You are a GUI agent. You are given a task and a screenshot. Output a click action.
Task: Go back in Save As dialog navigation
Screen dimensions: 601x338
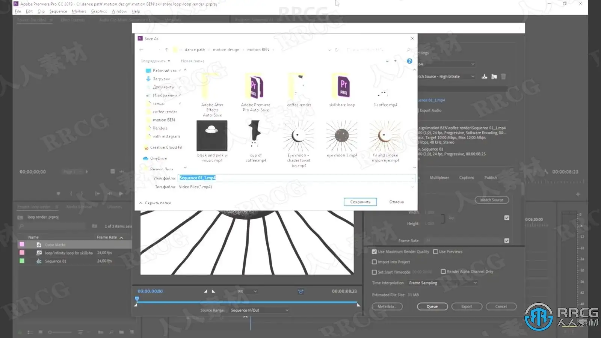coord(141,50)
